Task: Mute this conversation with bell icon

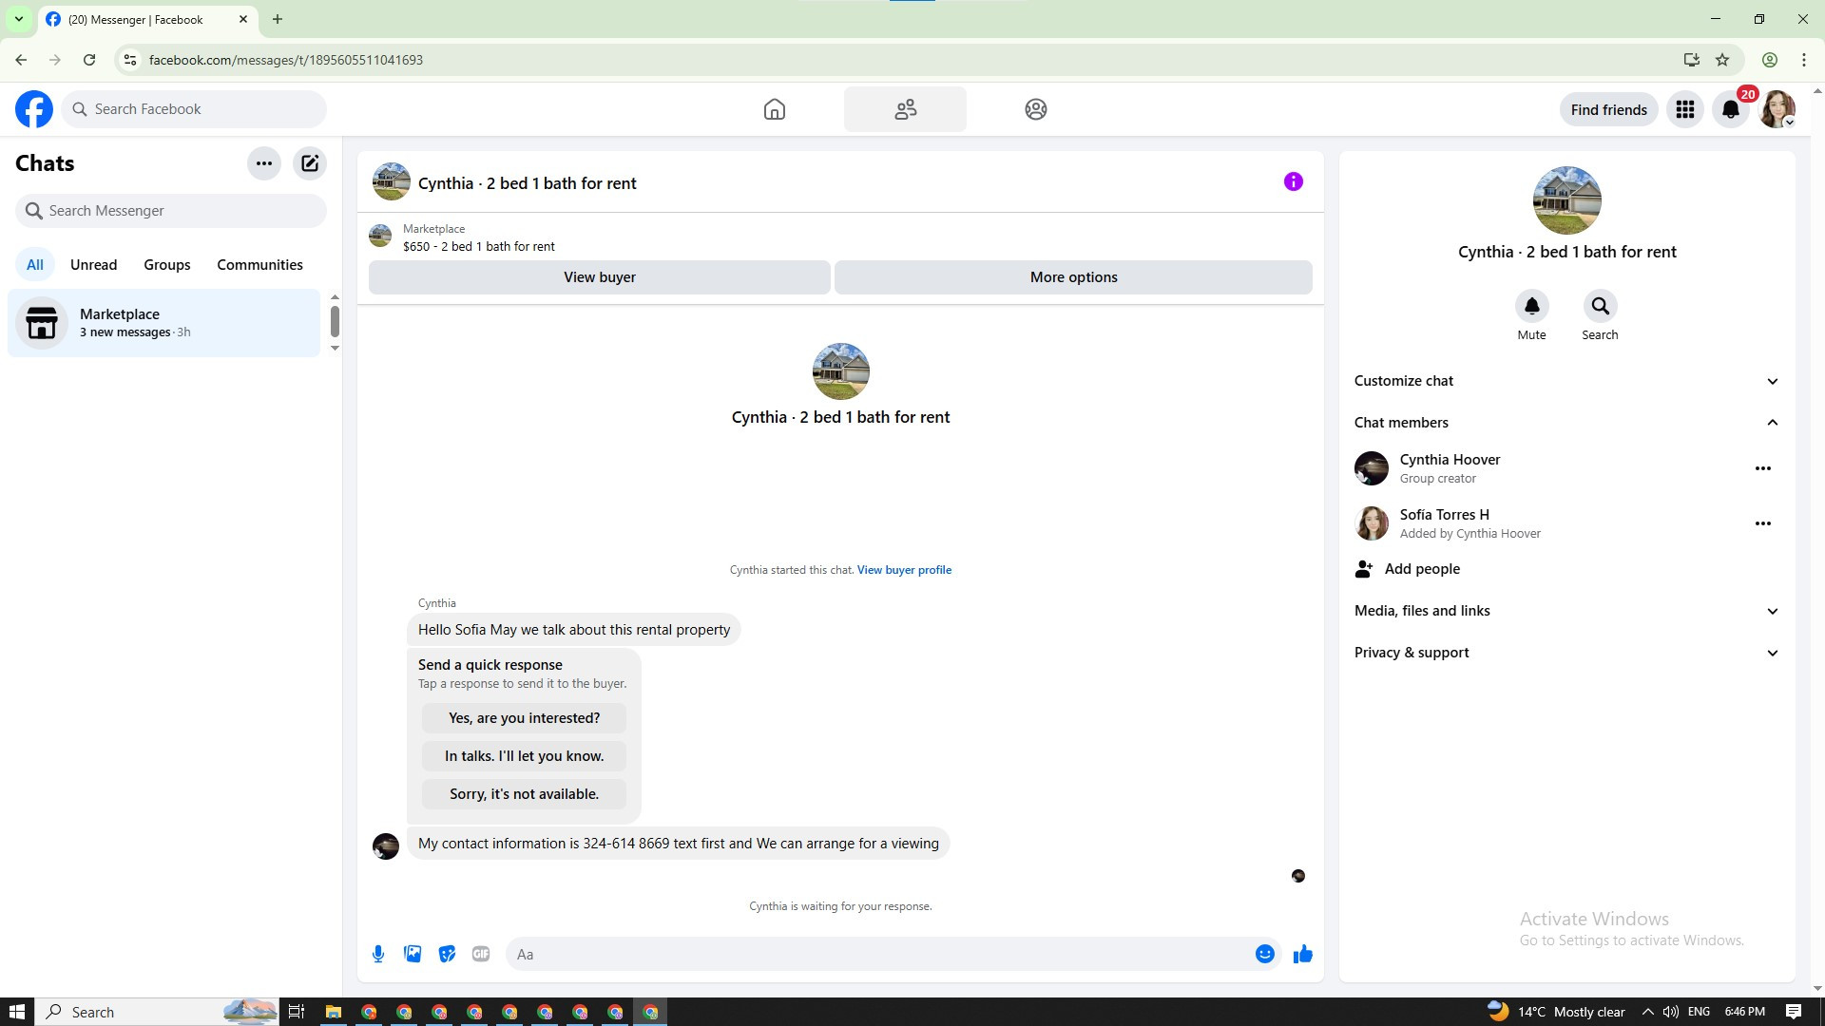Action: coord(1531,307)
